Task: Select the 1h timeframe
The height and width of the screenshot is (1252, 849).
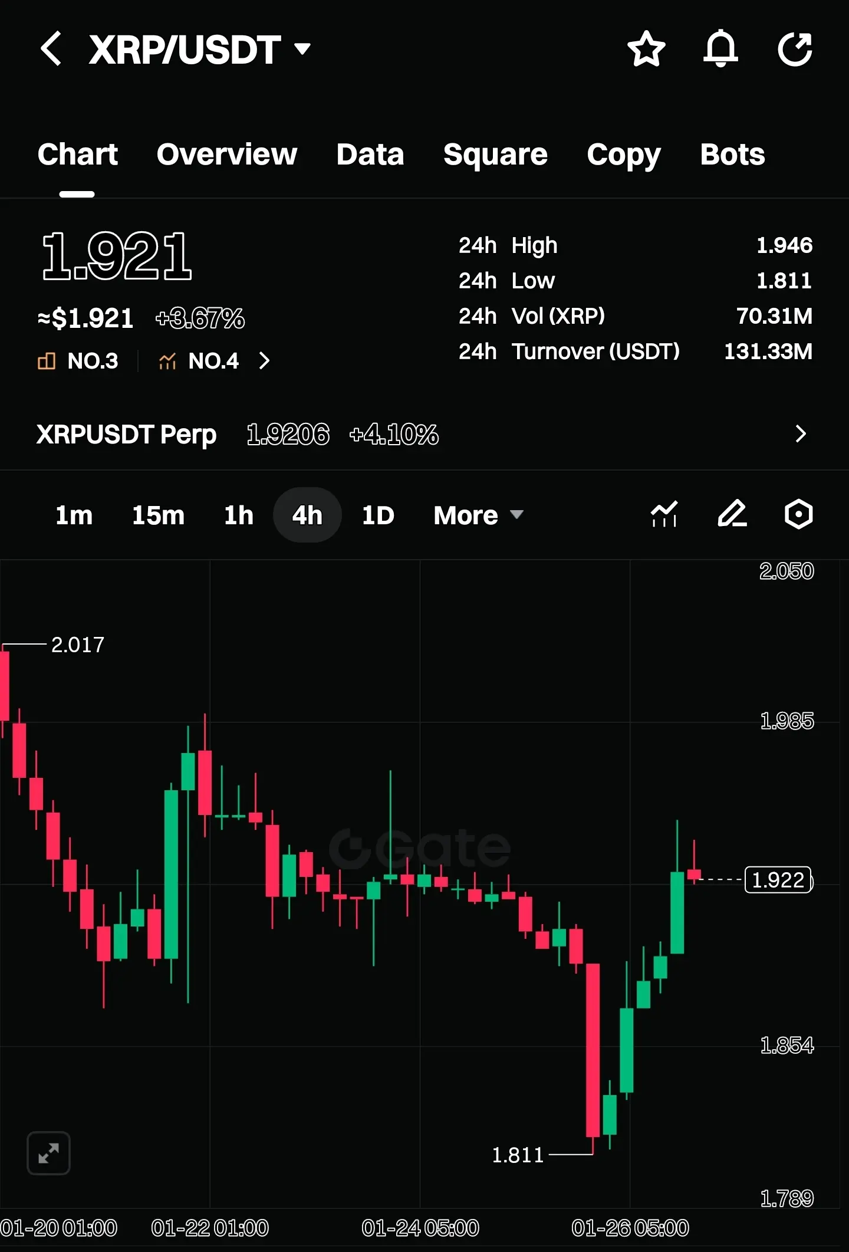Action: tap(239, 515)
